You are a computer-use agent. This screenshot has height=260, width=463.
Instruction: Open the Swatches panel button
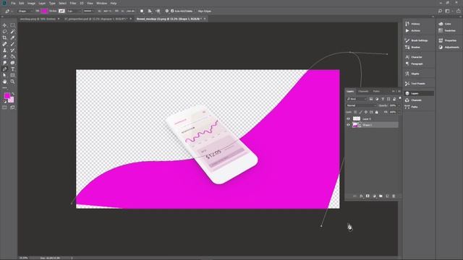447,30
